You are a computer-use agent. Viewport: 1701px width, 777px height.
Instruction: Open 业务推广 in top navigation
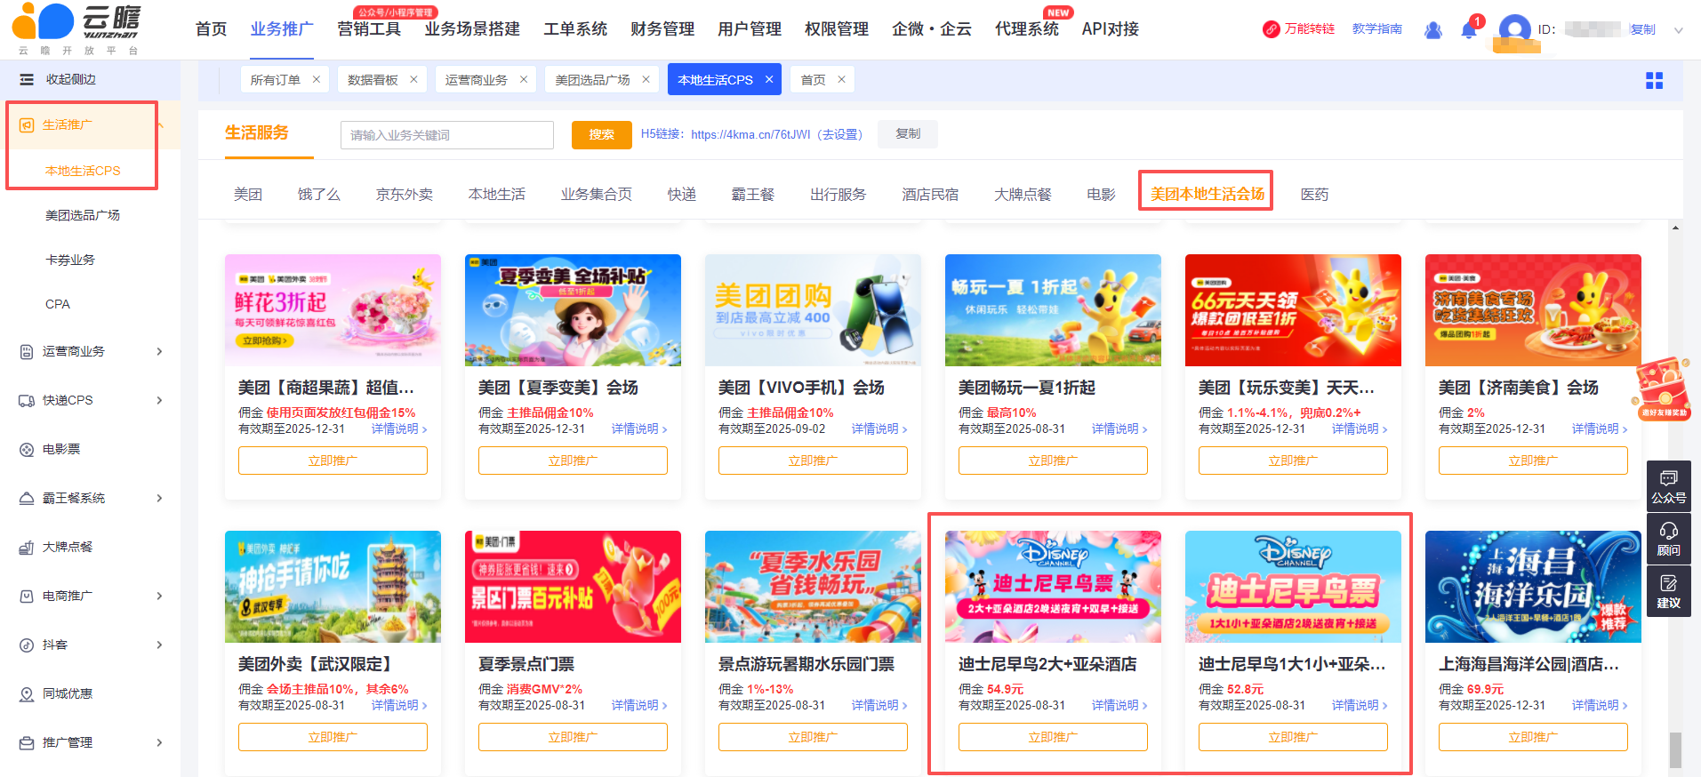pos(282,29)
